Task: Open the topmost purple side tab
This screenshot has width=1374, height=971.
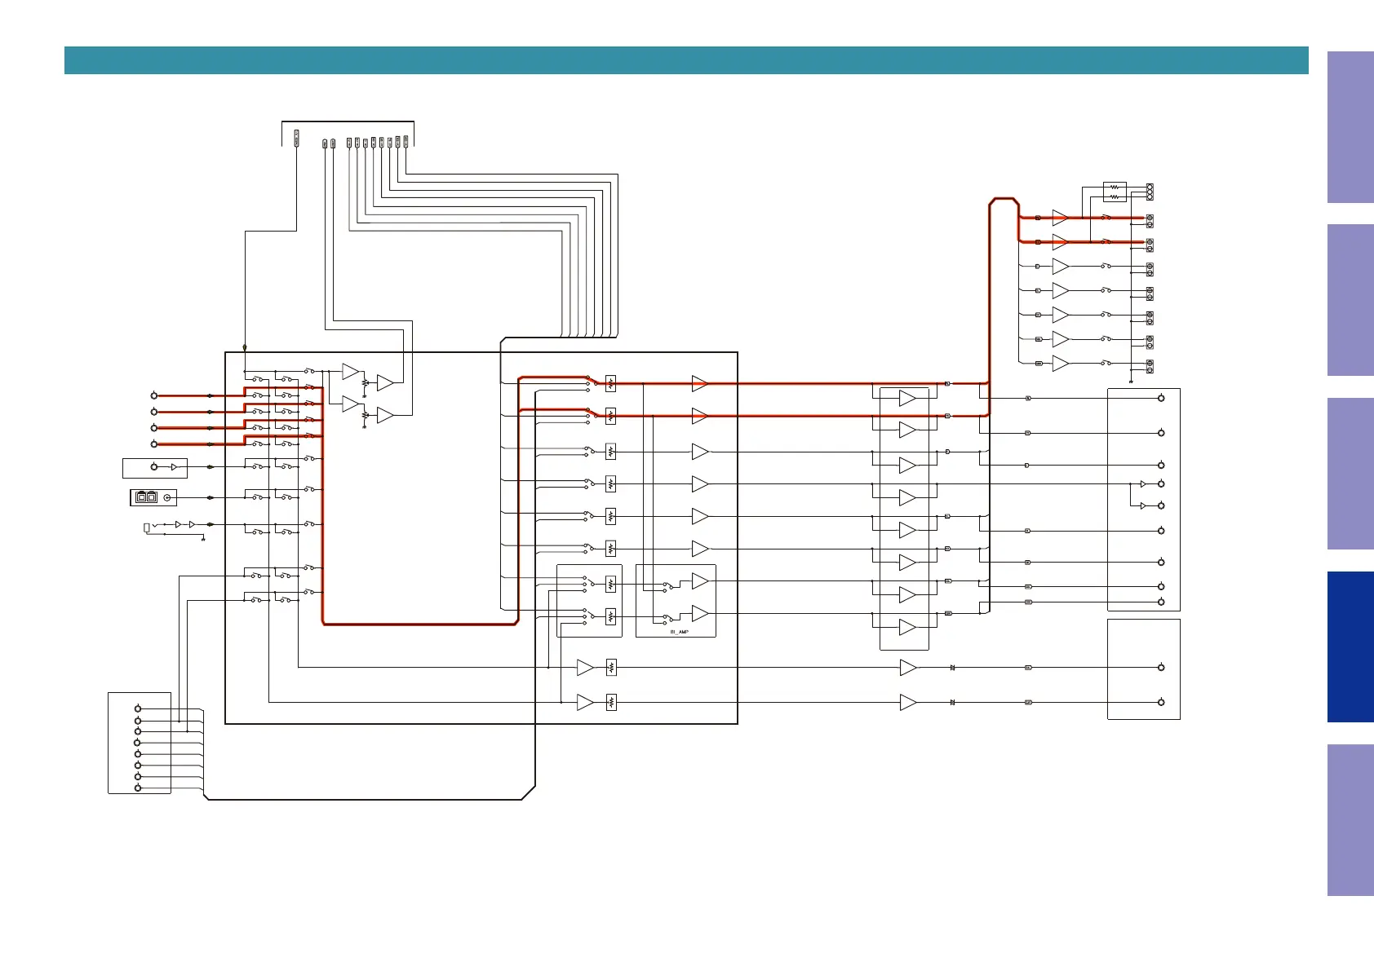Action: pyautogui.click(x=1350, y=127)
